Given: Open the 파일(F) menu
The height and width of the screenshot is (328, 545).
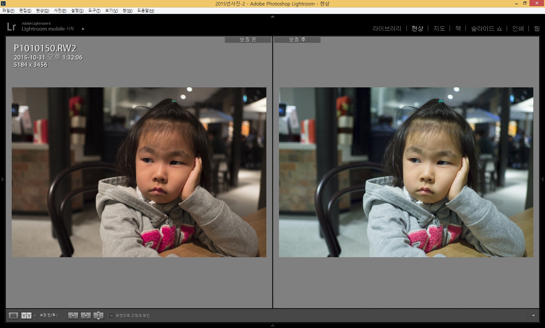Looking at the screenshot, I should pyautogui.click(x=8, y=10).
